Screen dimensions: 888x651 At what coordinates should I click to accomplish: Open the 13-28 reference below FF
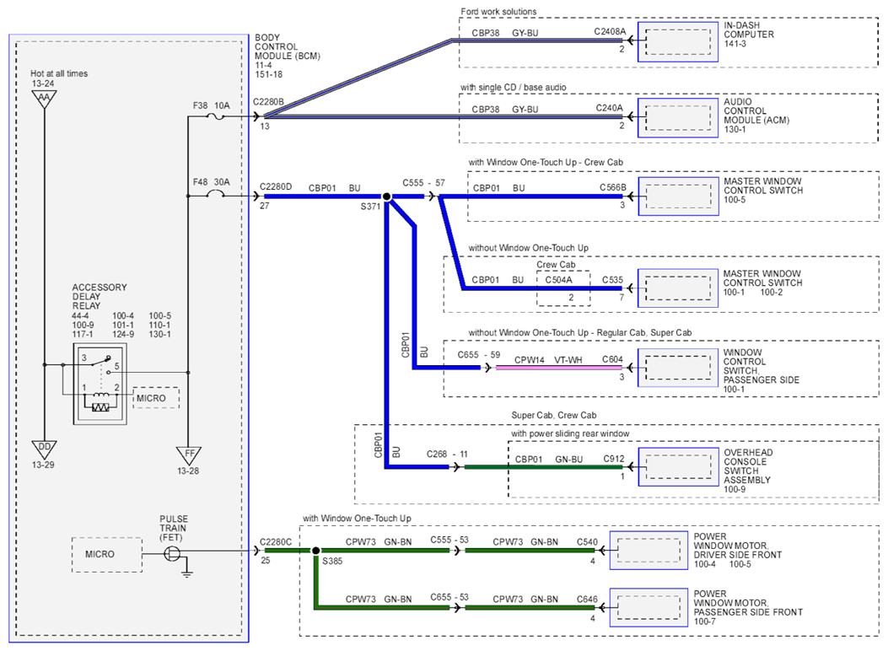tap(188, 471)
